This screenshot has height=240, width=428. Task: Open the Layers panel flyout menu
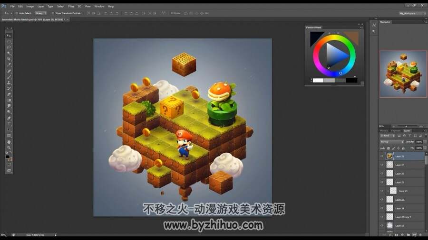425,131
